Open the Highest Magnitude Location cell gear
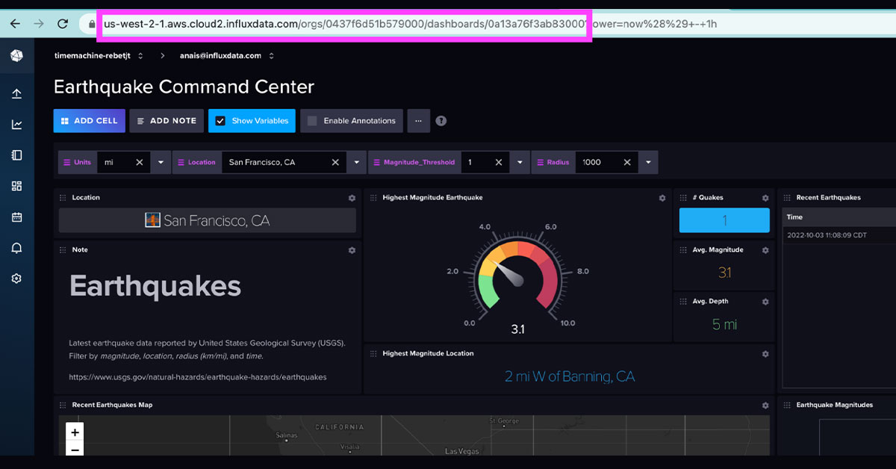Viewport: 896px width, 469px height. point(765,354)
